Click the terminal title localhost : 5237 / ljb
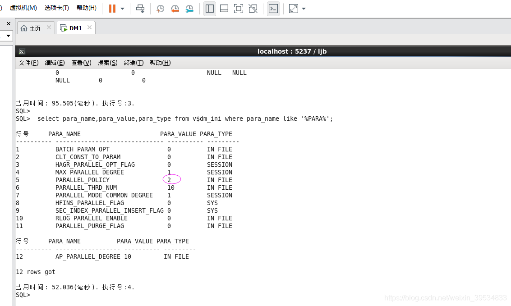This screenshot has height=306, width=511. pos(292,51)
